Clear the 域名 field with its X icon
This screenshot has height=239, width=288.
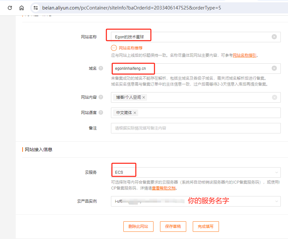274,68
